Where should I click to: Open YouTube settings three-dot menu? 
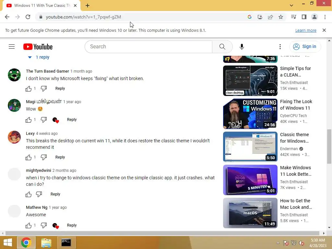[x=280, y=47]
